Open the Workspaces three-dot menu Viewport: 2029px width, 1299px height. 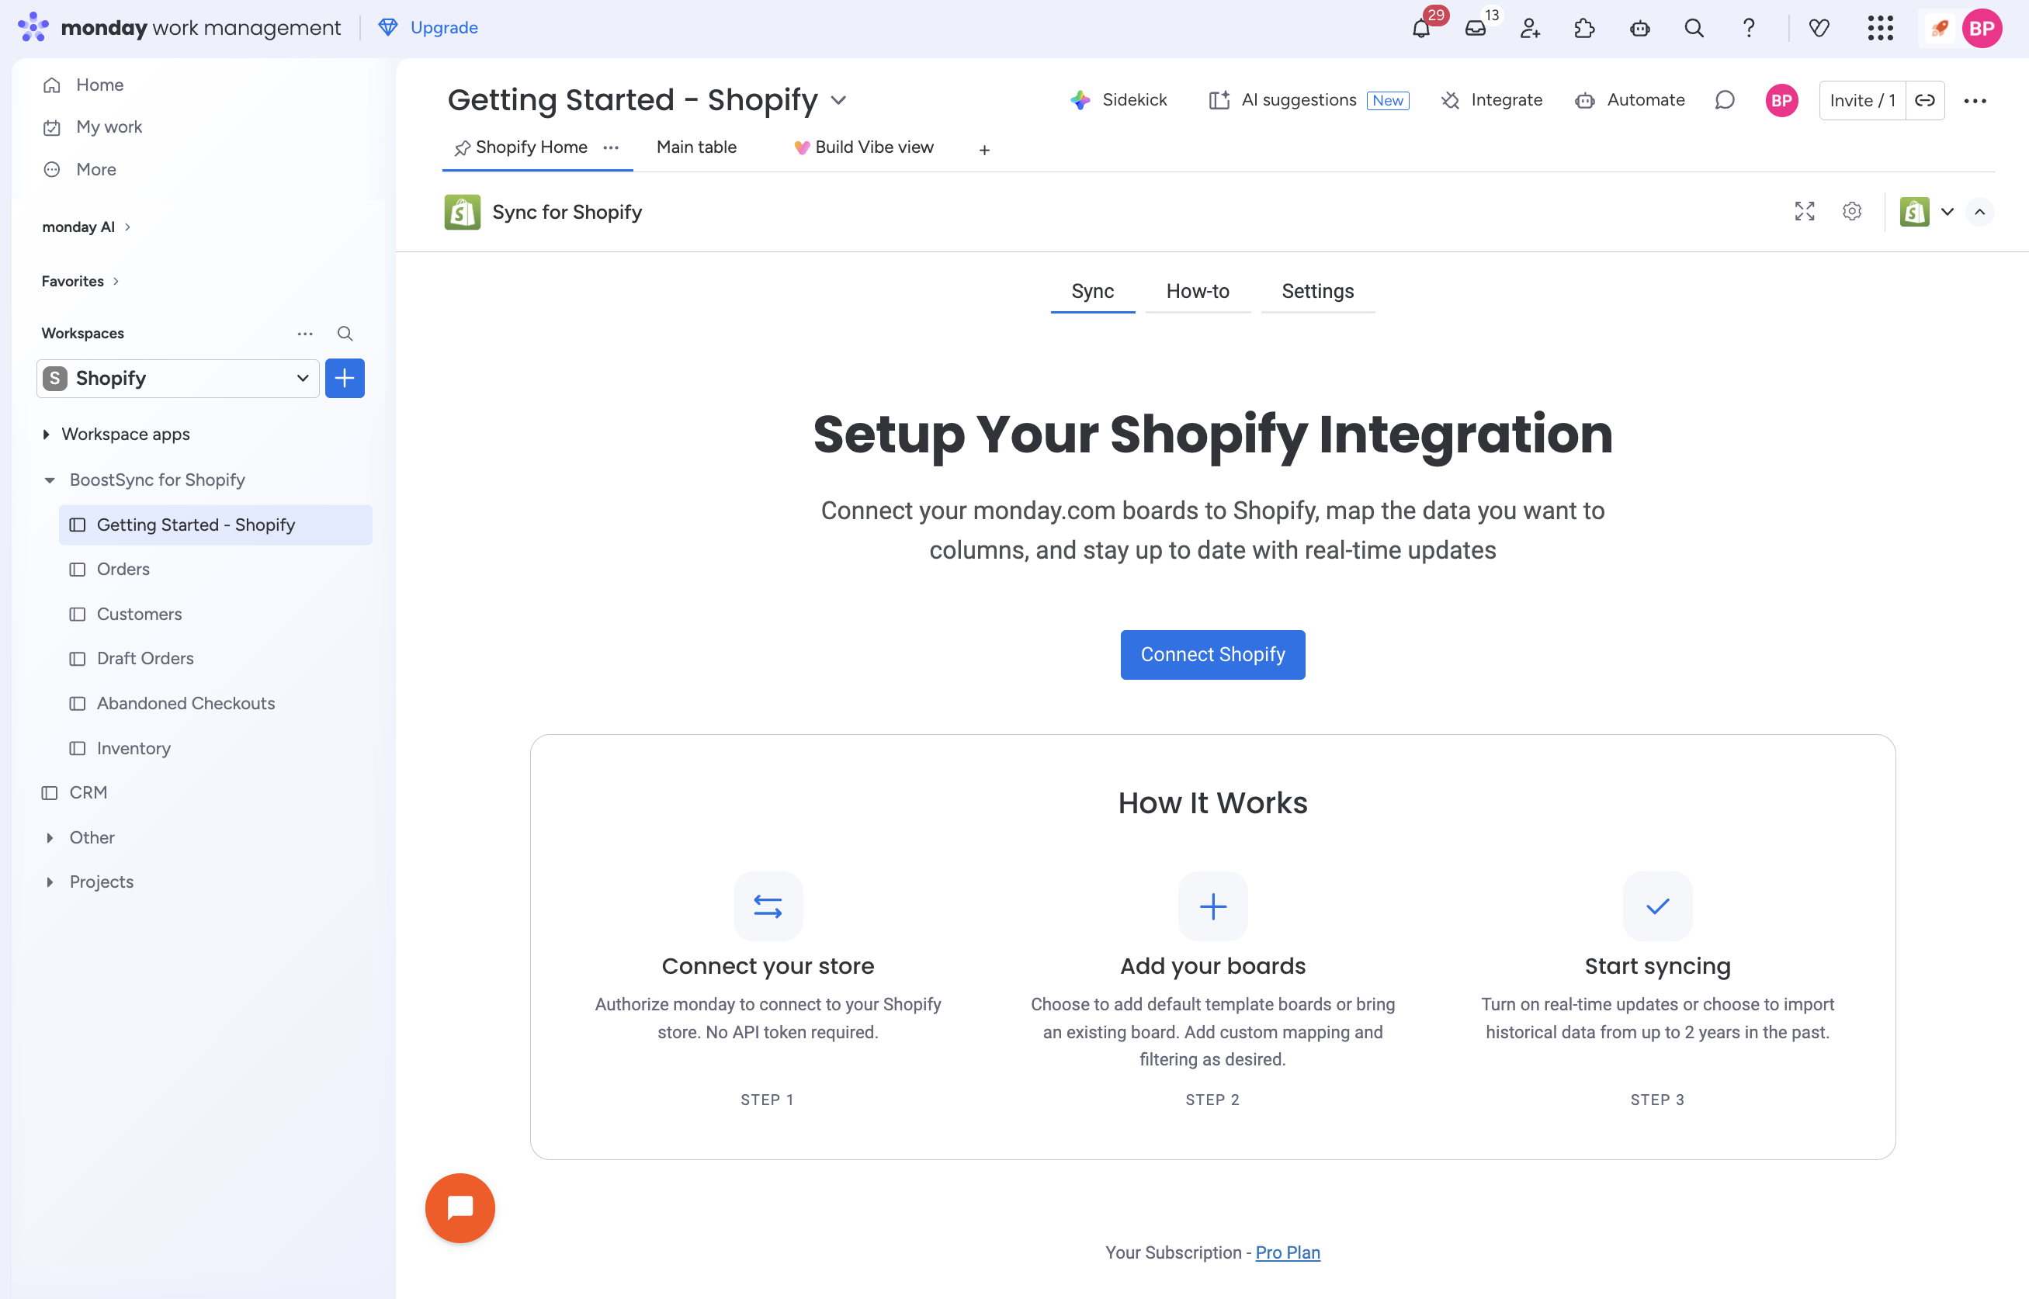(304, 333)
